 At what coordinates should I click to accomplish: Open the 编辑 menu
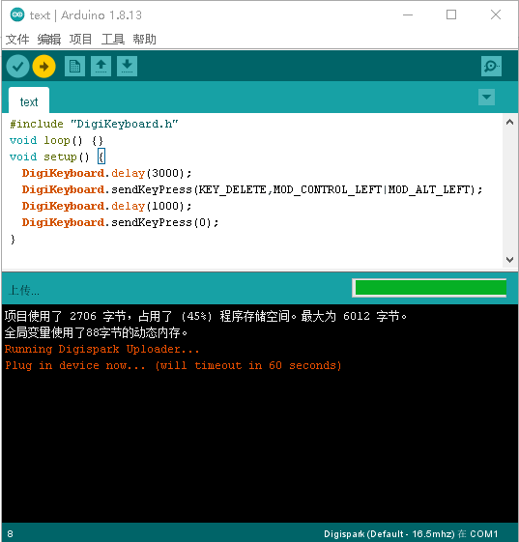[x=49, y=39]
